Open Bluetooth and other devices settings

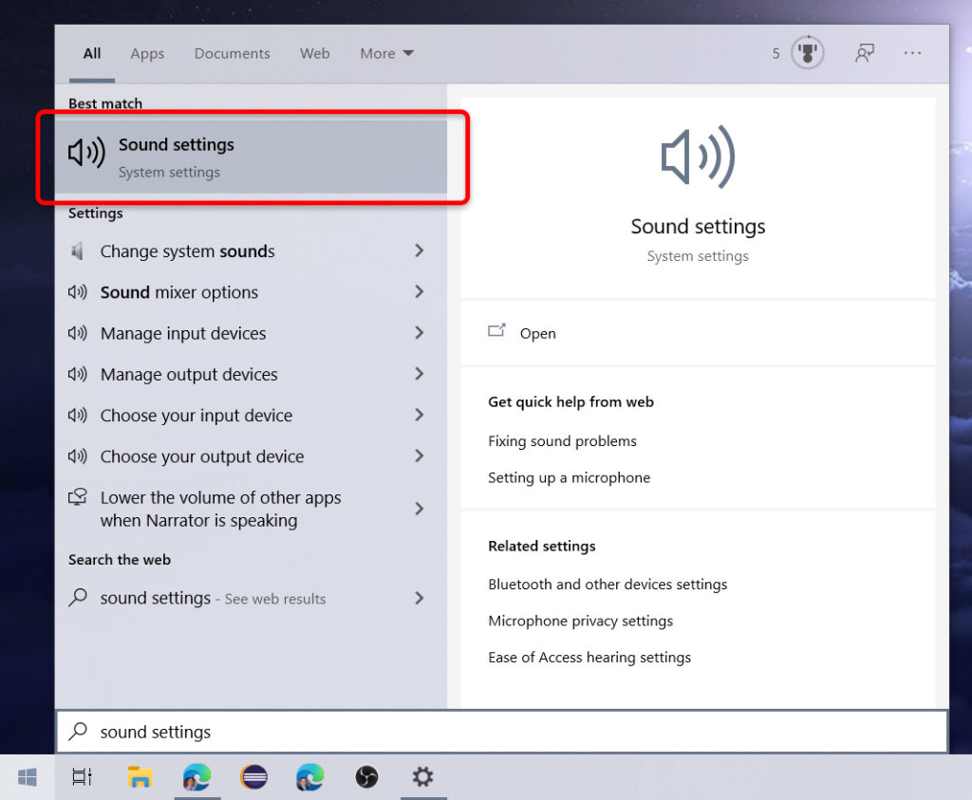[607, 584]
